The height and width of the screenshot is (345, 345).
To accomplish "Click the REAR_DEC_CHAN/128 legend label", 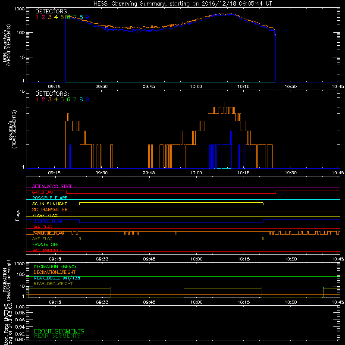I will click(x=57, y=278).
